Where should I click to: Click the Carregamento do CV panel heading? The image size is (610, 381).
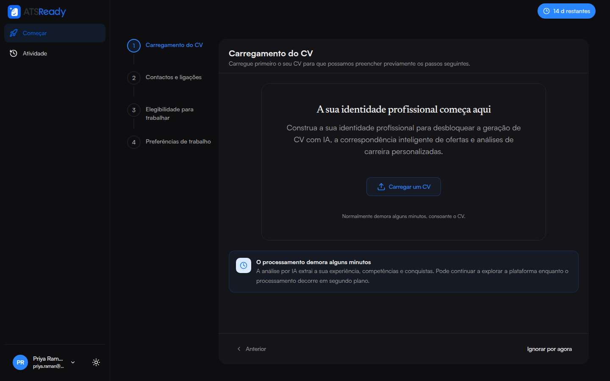pyautogui.click(x=271, y=53)
